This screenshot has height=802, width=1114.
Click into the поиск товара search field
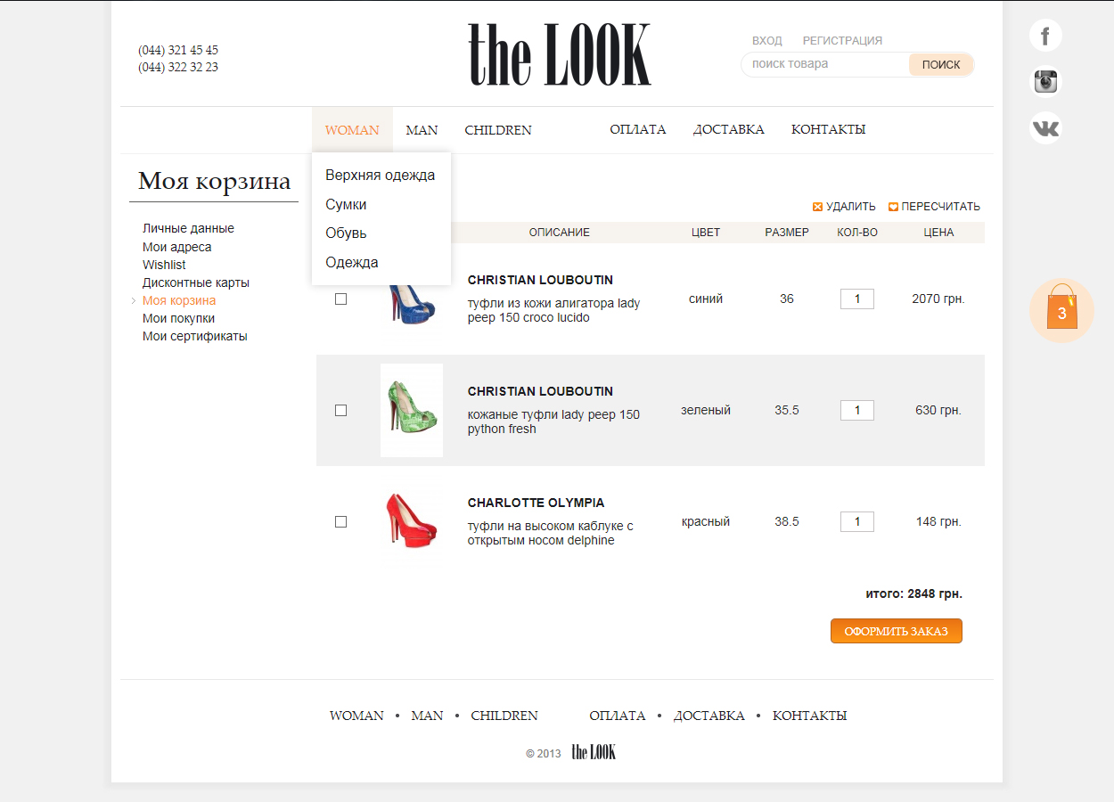coord(825,64)
